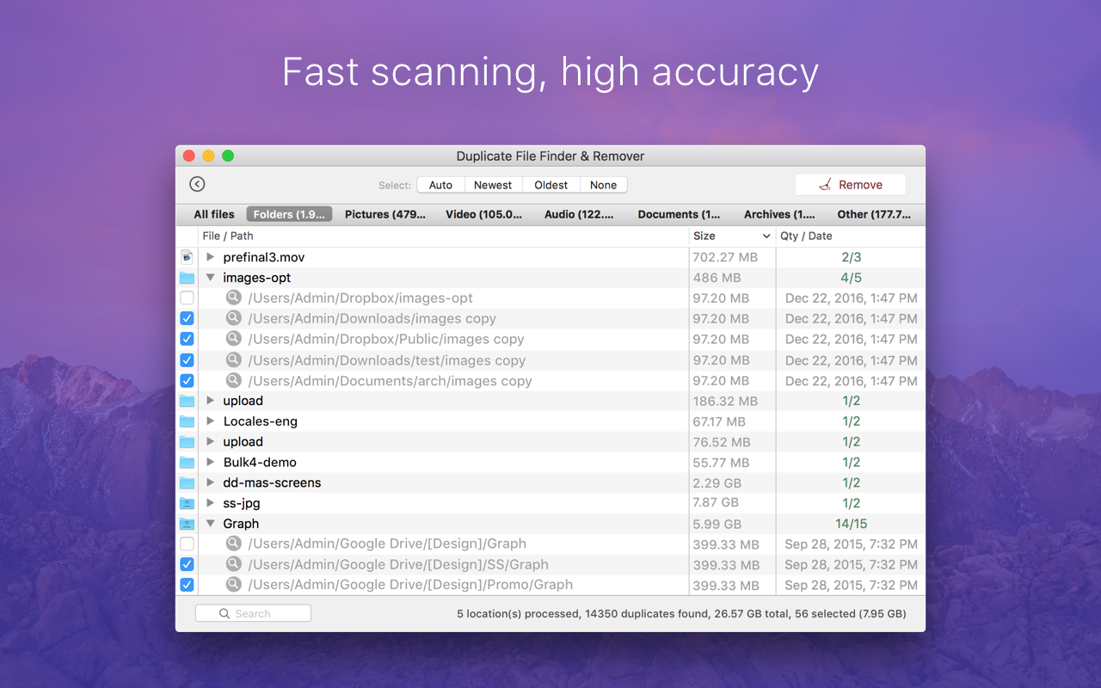Reveal /Users/Admin/Dropbox/images-opt with magnifier icon
Screen dimensions: 1101x688
click(234, 298)
